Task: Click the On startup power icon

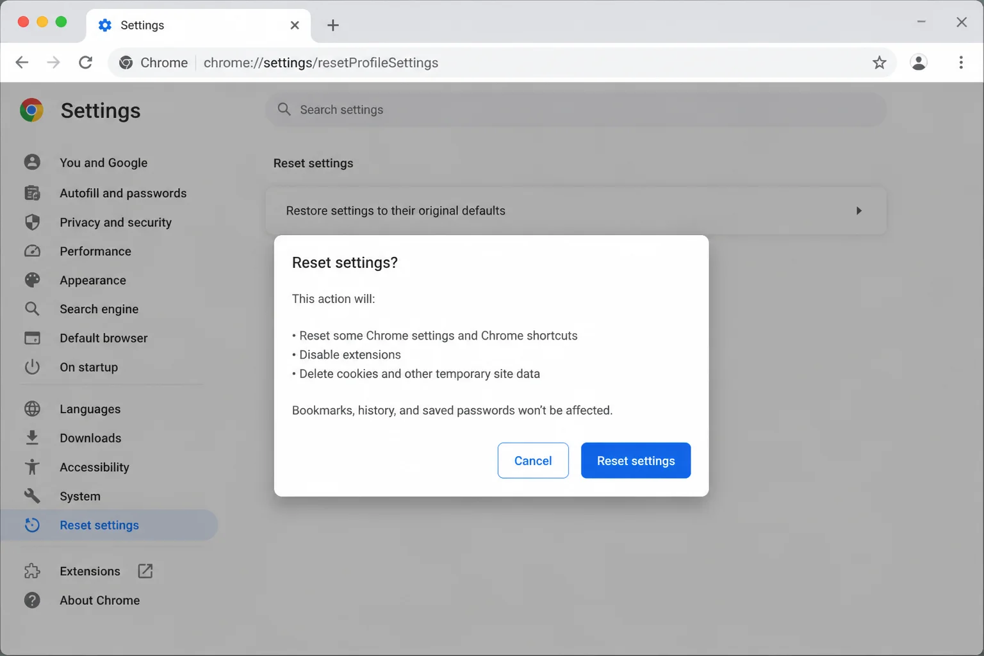Action: [x=32, y=367]
